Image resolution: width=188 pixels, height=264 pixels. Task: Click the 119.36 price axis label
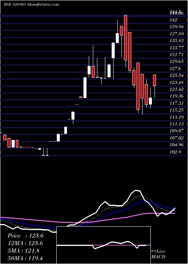(177, 96)
